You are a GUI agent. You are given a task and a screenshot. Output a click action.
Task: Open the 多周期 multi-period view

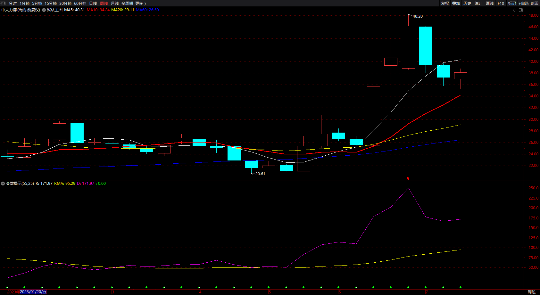pos(127,3)
